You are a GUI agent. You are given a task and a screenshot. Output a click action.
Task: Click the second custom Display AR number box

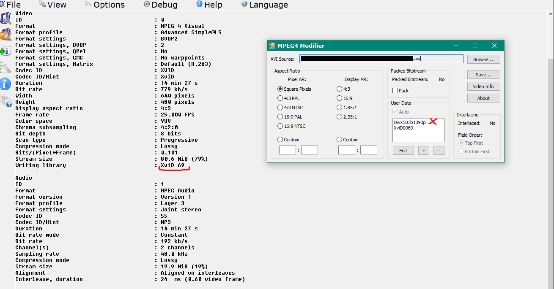[369, 150]
